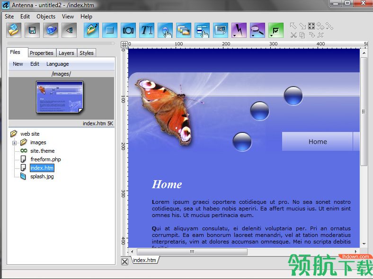Click the small circles align icon
This screenshot has width=373, height=279.
pos(329,26)
